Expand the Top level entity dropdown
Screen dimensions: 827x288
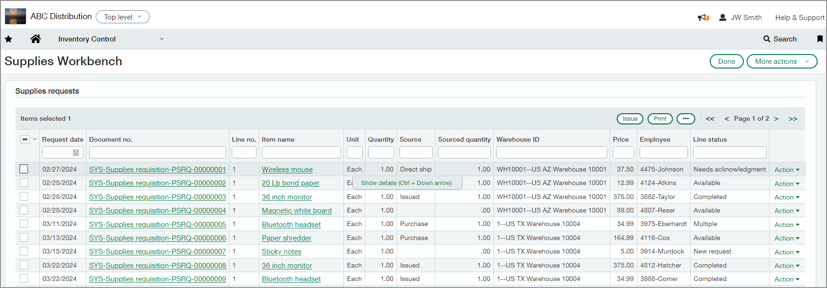click(122, 17)
